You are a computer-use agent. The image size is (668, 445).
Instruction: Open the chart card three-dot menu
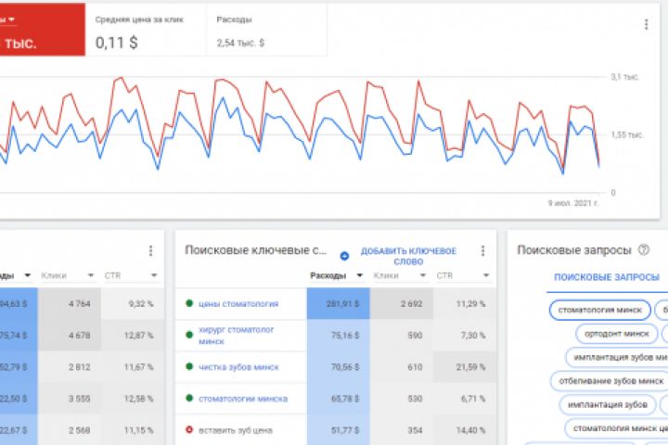(647, 25)
